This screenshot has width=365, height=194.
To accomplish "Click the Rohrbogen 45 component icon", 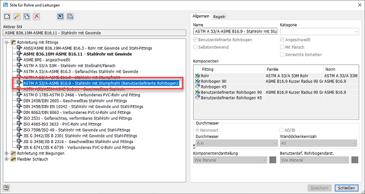I will pos(198,87).
